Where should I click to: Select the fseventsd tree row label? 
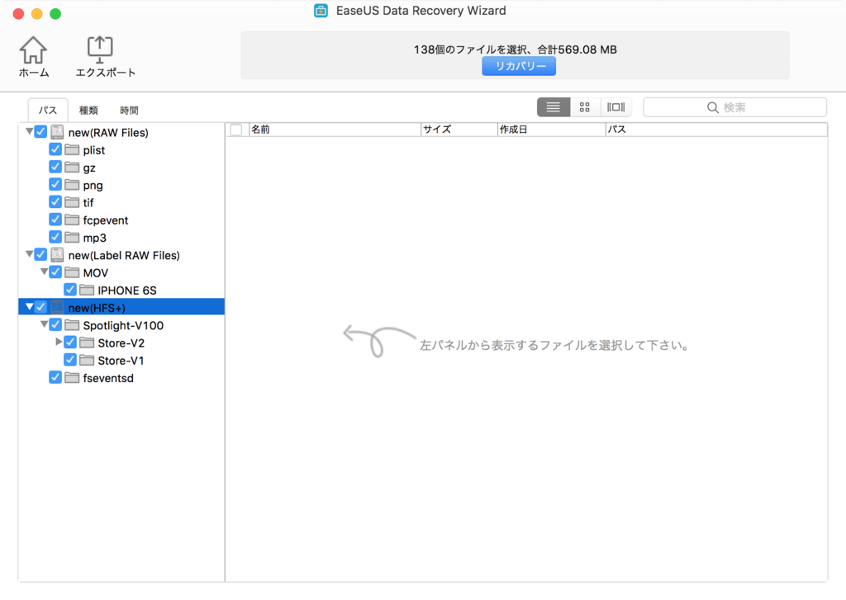point(108,378)
